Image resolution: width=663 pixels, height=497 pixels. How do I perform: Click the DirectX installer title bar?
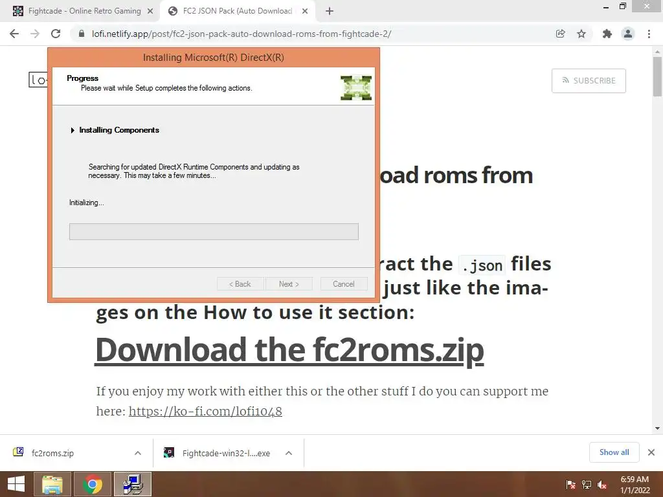(214, 58)
